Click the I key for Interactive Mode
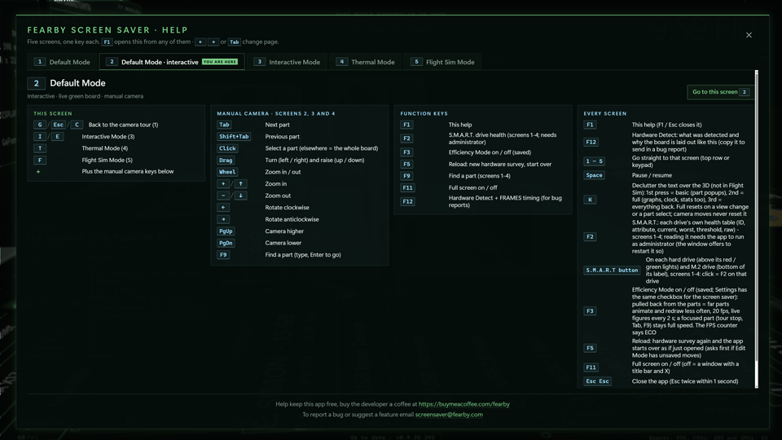This screenshot has height=440, width=782. (40, 137)
